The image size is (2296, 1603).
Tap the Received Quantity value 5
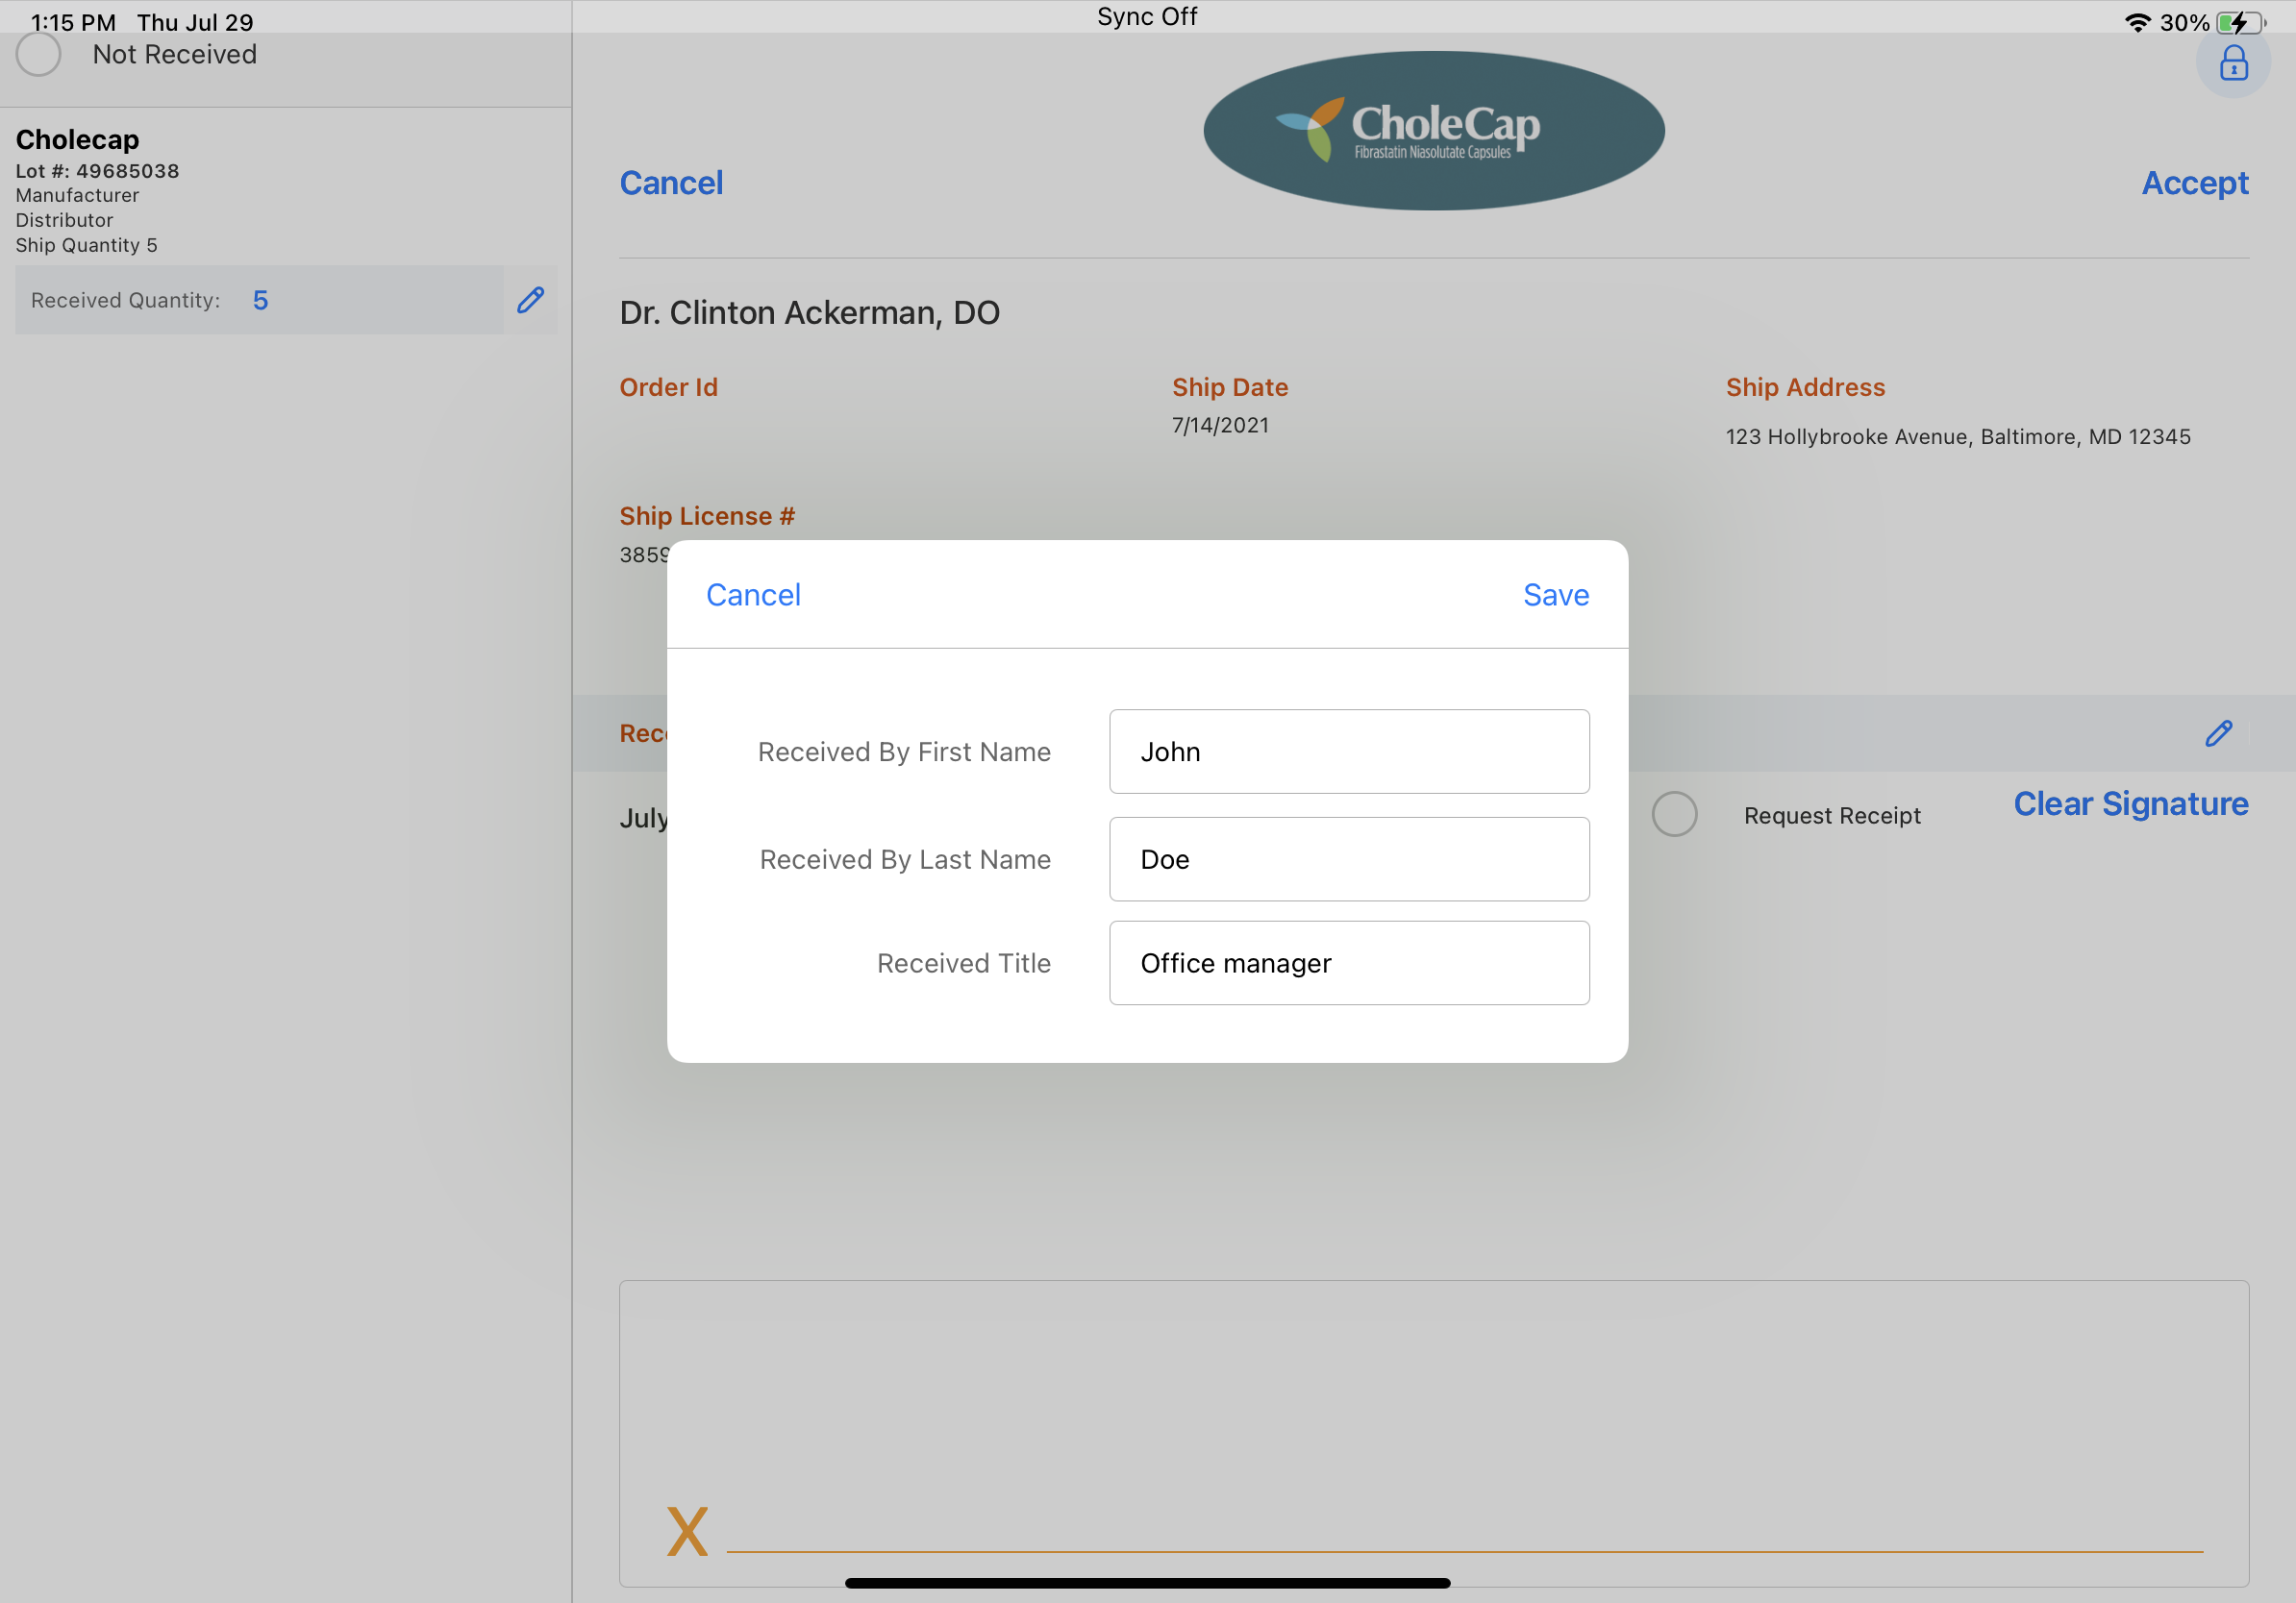click(260, 300)
